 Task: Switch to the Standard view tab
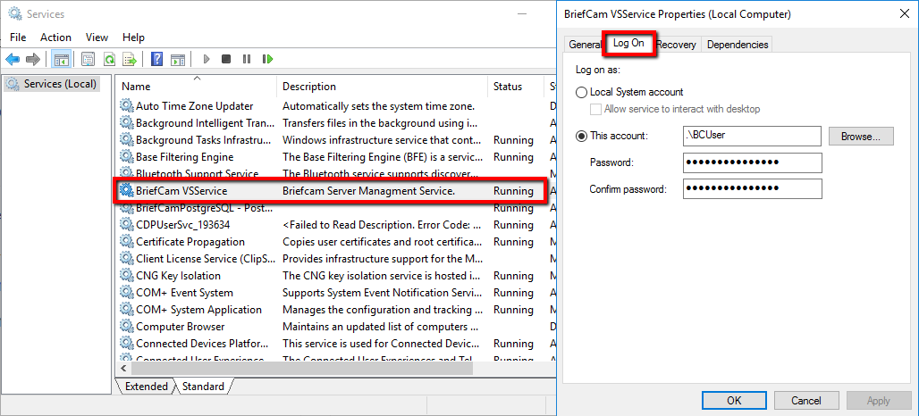pos(203,387)
